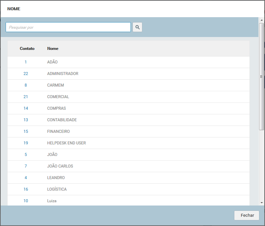The width and height of the screenshot is (265, 226).
Task: Open contact number 1 for ADÃO
Action: pyautogui.click(x=26, y=62)
